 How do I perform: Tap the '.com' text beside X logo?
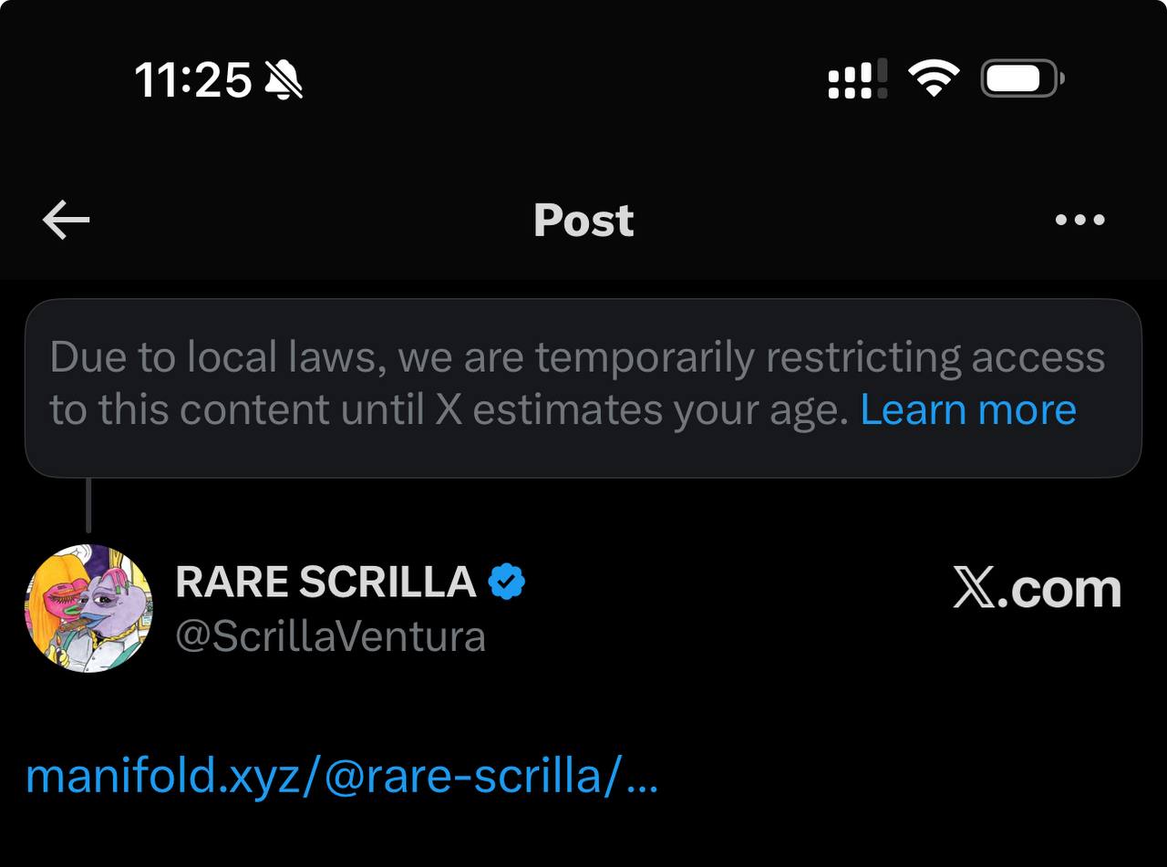1060,589
